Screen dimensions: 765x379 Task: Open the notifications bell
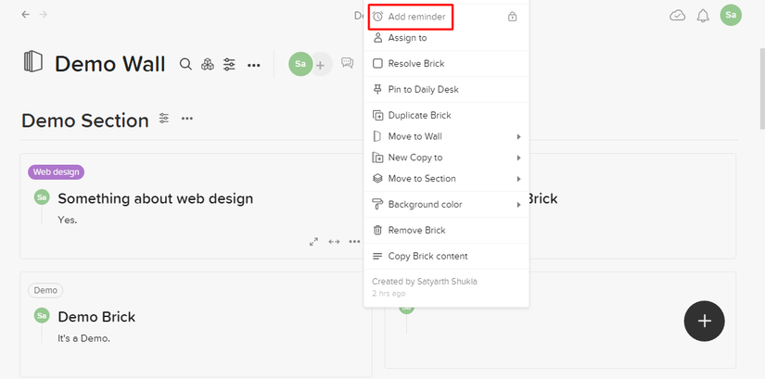tap(703, 16)
